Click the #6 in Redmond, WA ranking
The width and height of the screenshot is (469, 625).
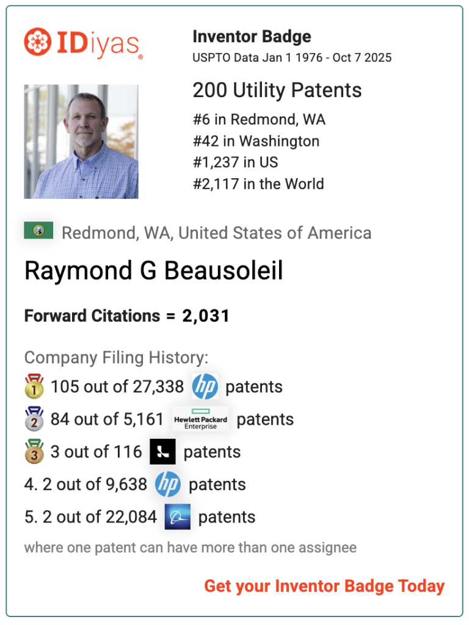[x=259, y=120]
